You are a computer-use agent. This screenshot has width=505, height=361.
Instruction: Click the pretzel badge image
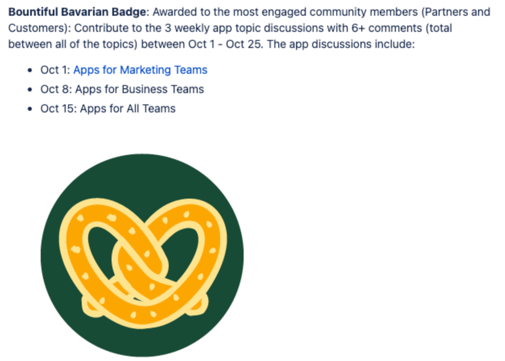pos(142,255)
